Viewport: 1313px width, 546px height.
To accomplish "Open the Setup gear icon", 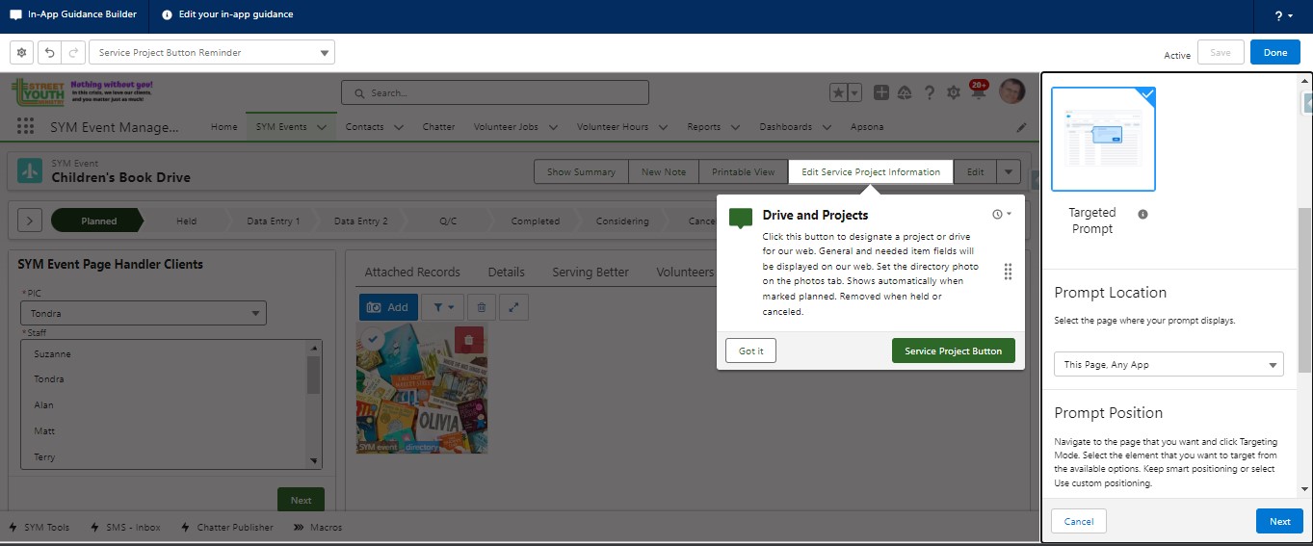I will 954,92.
